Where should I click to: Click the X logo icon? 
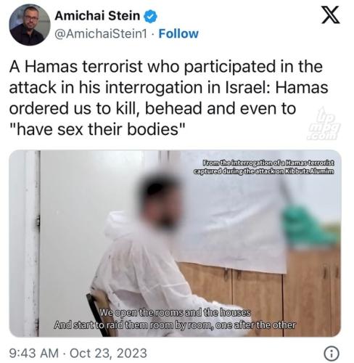(330, 15)
